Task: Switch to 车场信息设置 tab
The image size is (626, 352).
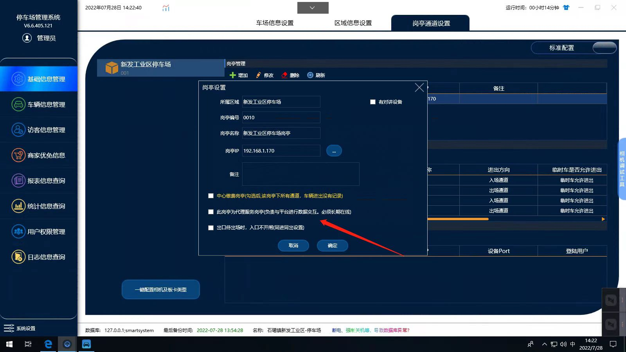Action: (x=275, y=23)
